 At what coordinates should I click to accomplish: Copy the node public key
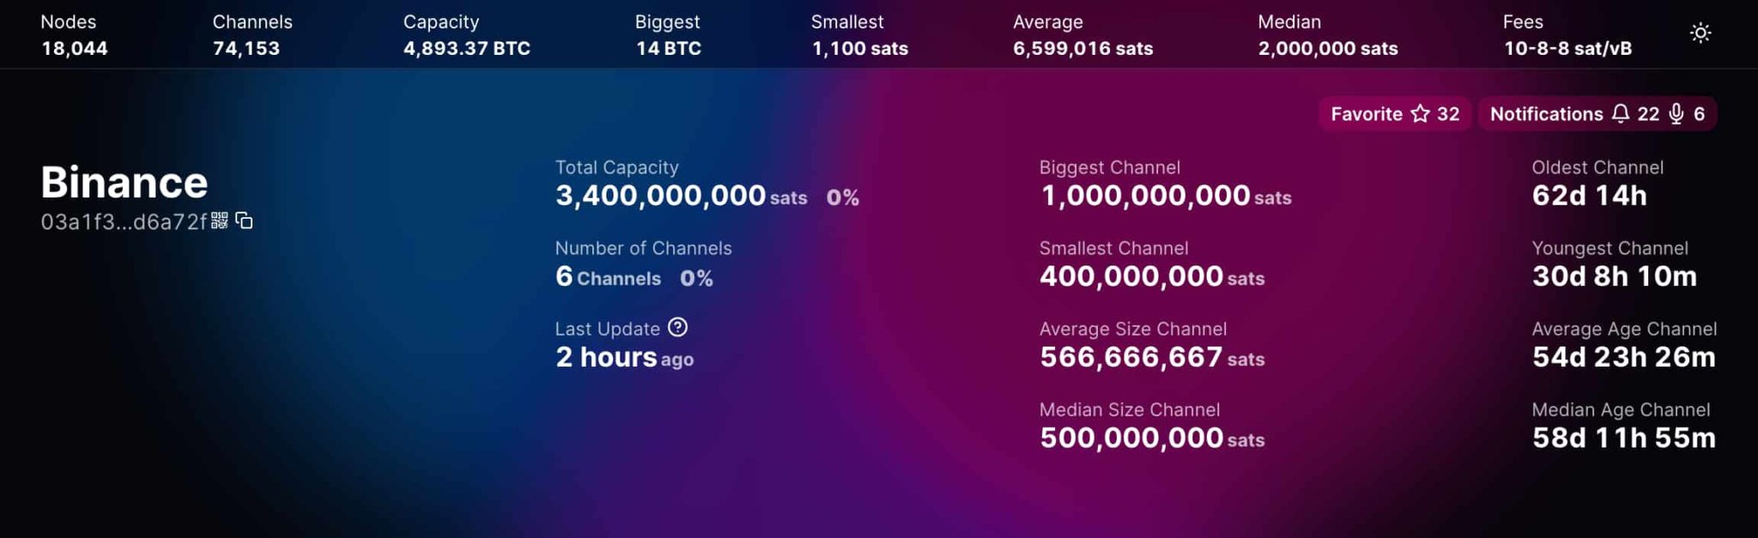(245, 221)
